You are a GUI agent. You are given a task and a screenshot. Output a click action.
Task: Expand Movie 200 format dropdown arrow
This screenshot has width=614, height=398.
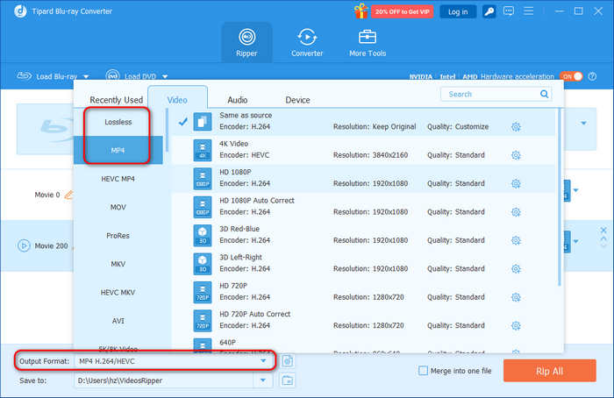575,241
